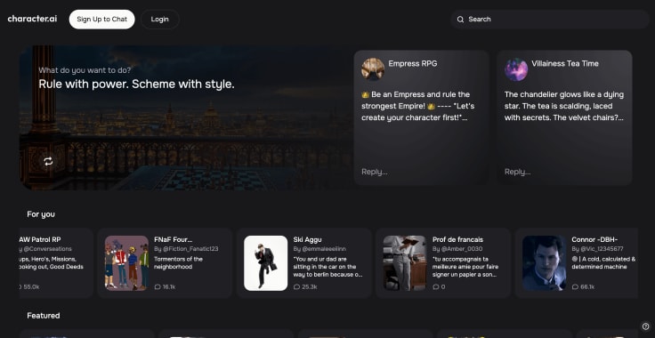Click the chat count icon showing 66.1k
655x338 pixels.
[x=575, y=286]
